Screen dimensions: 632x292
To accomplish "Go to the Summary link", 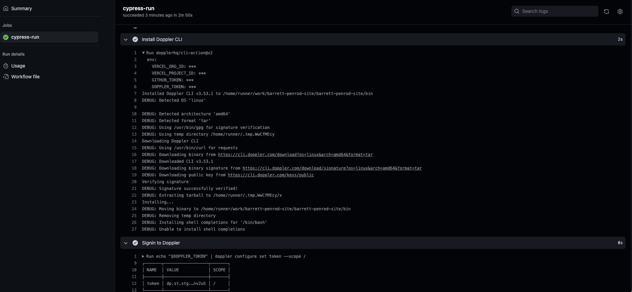I will (21, 8).
